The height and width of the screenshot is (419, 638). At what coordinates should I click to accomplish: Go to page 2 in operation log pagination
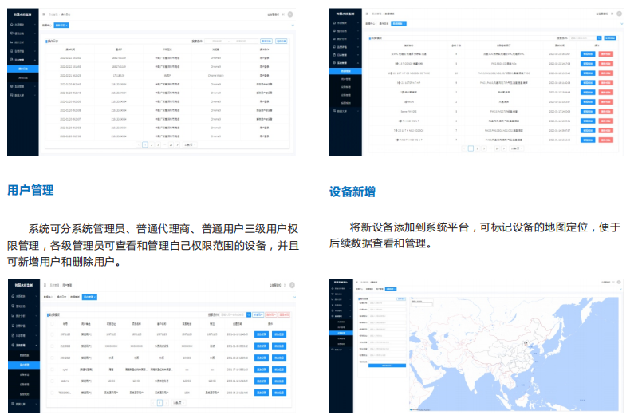click(152, 145)
